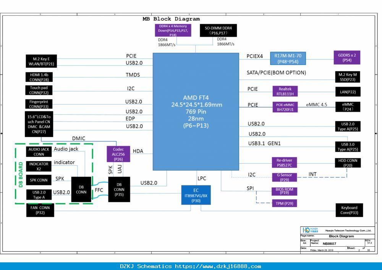The height and width of the screenshot is (270, 382).
Task: Select the Huaqin Telecom Technology company name
Action: pos(348,231)
